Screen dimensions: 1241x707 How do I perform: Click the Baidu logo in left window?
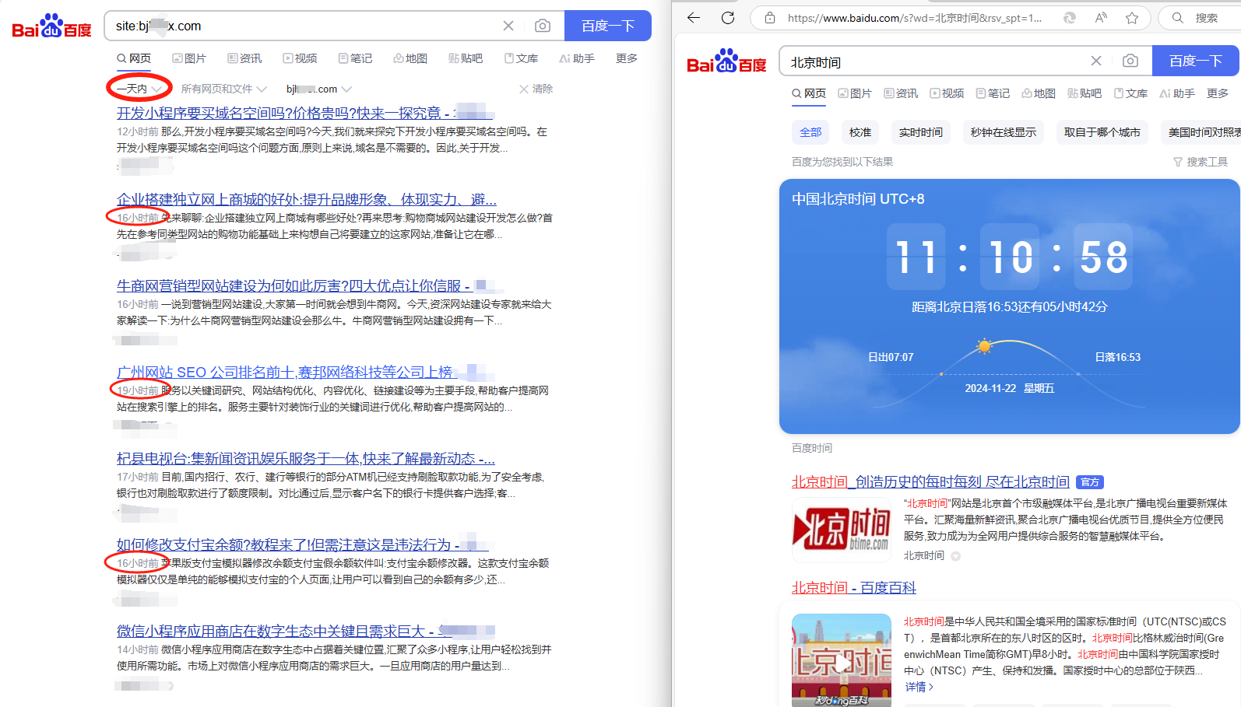[51, 26]
